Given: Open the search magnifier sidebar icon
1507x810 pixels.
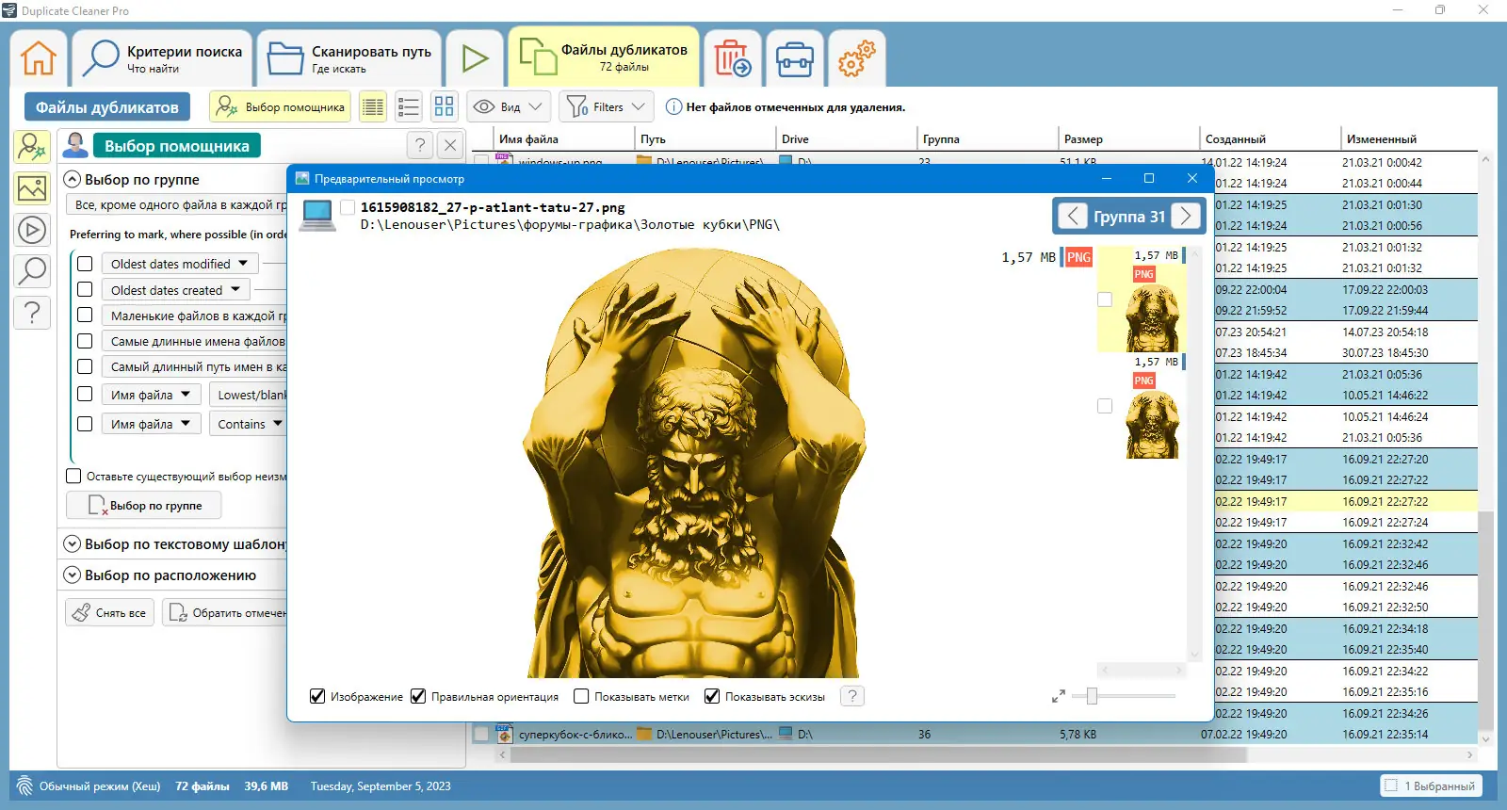Looking at the screenshot, I should coord(32,271).
